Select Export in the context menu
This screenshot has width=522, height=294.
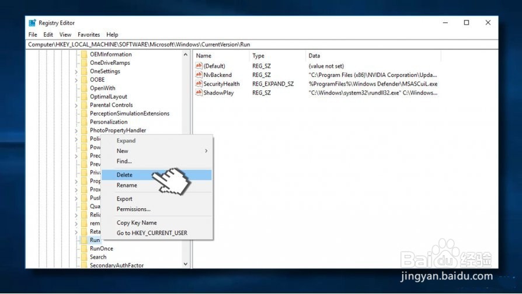coord(156,199)
